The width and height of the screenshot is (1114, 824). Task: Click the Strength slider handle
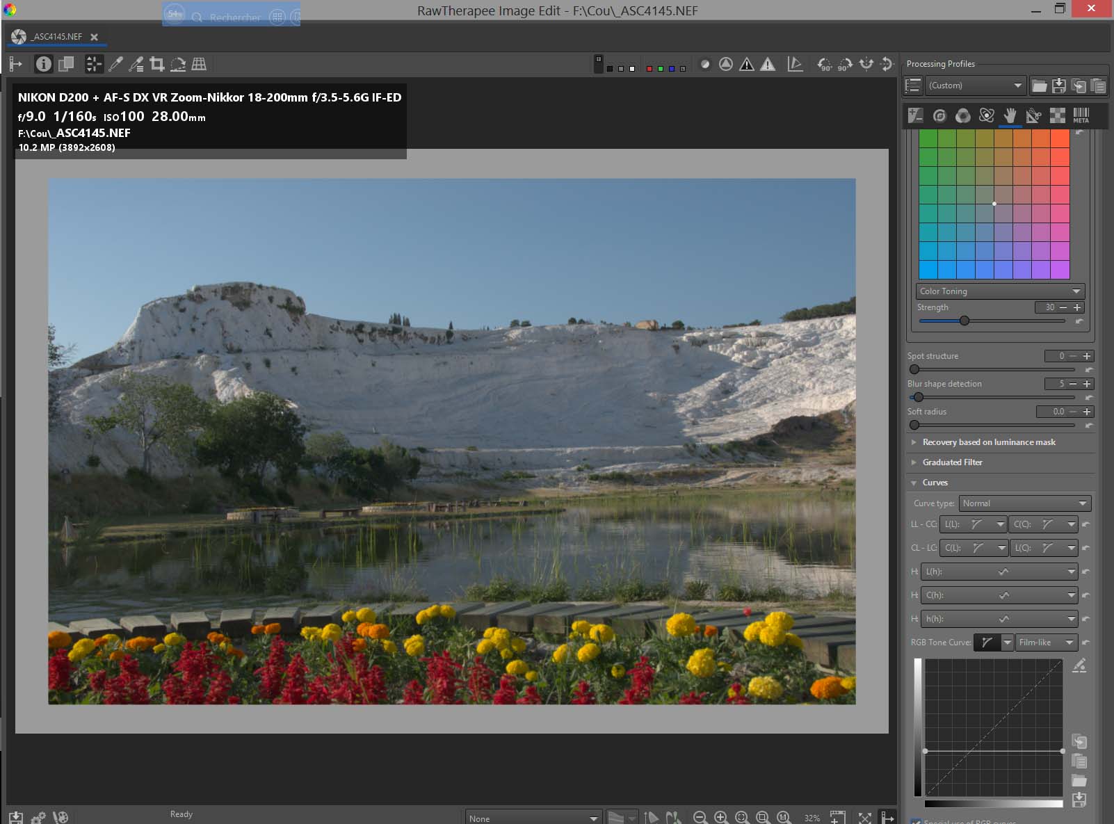(964, 321)
